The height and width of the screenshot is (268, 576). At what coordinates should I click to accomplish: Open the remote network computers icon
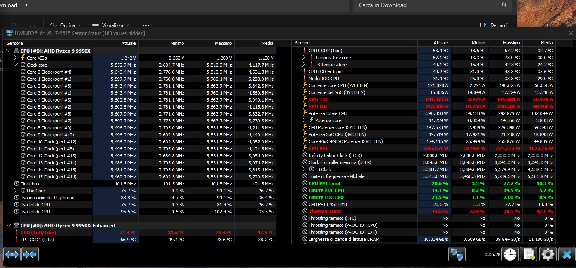pos(457,254)
